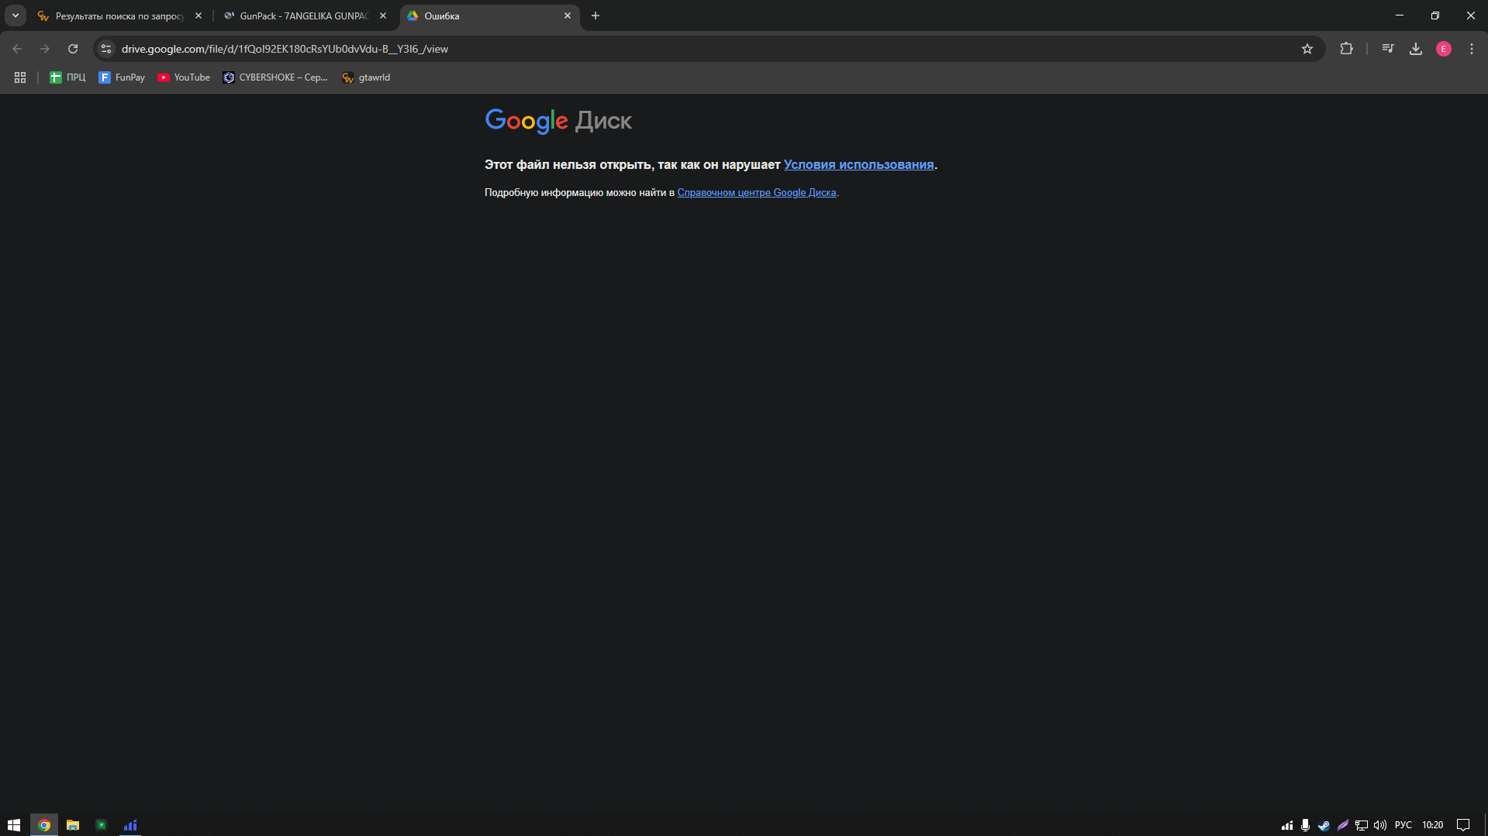Open the Chrome profile avatar
The width and height of the screenshot is (1488, 836).
pos(1444,49)
